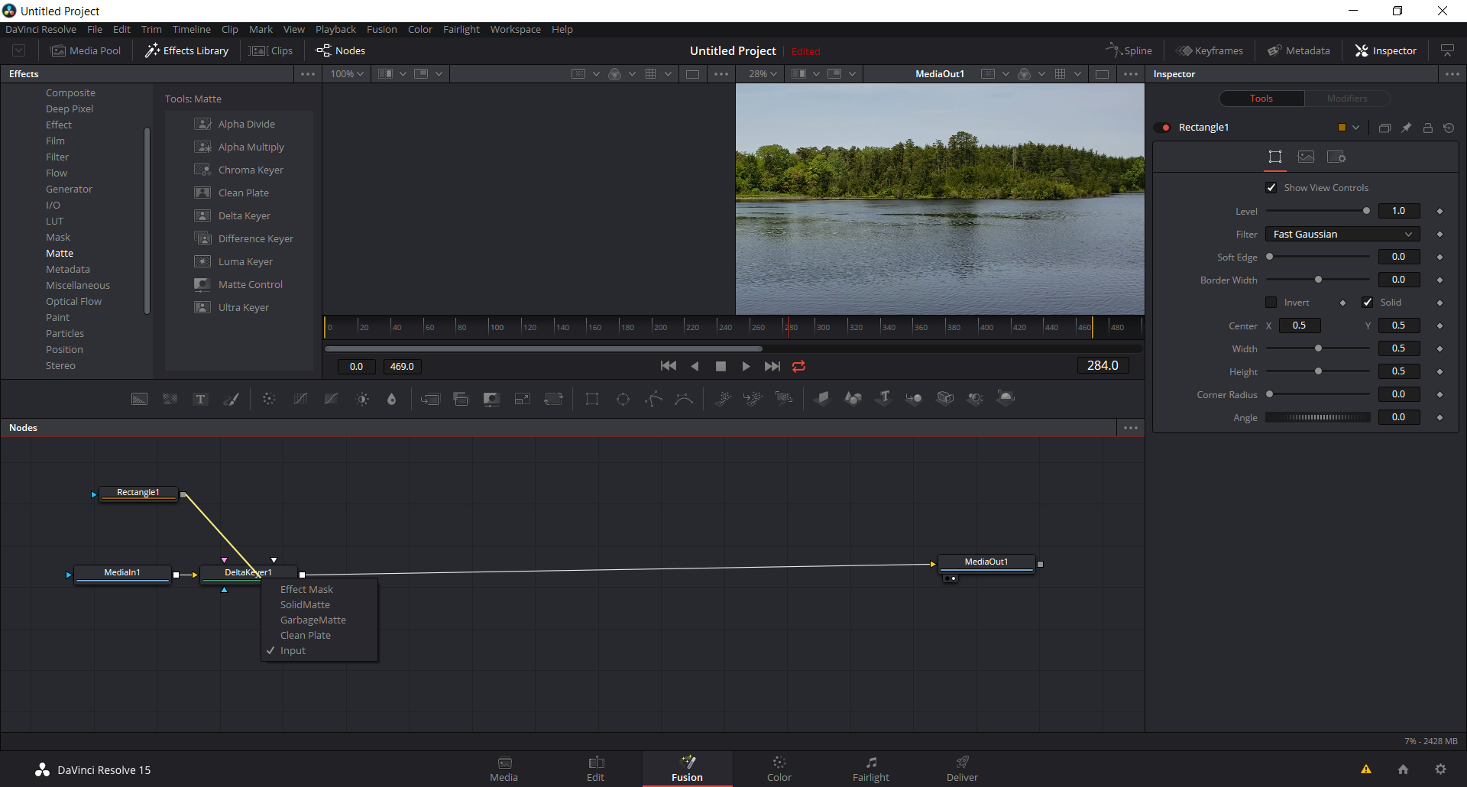The width and height of the screenshot is (1467, 787).
Task: Toggle keyframe diamond for Level
Action: coord(1439,212)
